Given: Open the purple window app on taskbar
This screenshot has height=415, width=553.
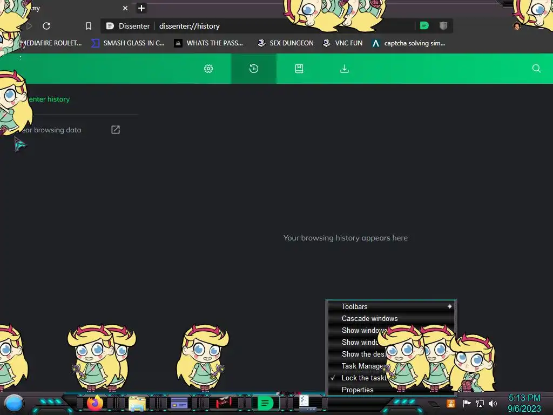Looking at the screenshot, I should coord(179,403).
